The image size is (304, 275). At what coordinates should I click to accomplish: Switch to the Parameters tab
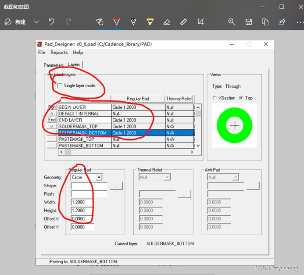point(54,65)
